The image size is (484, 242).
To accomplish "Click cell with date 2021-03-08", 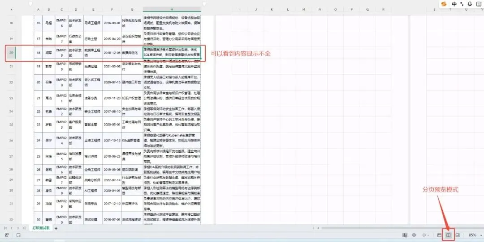I will 112,67.
